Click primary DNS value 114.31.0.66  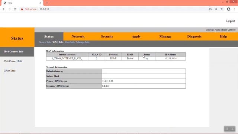[x=107, y=81]
